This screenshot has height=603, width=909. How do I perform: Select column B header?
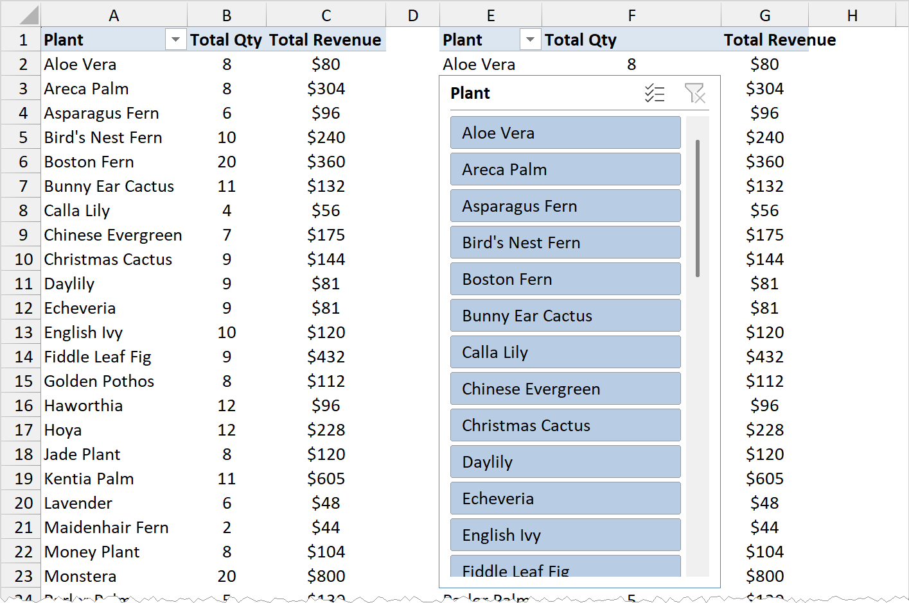pyautogui.click(x=227, y=15)
